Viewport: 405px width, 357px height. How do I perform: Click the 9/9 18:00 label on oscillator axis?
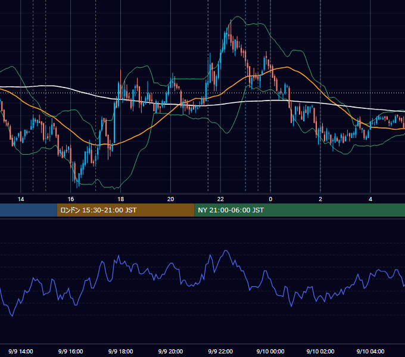121,351
